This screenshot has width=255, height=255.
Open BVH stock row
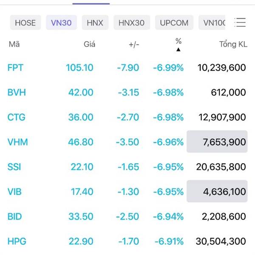coord(127,92)
